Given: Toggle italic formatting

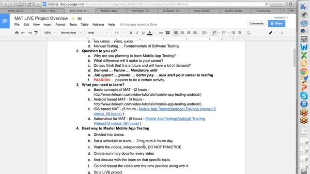Looking at the screenshot, I should coord(137,33).
